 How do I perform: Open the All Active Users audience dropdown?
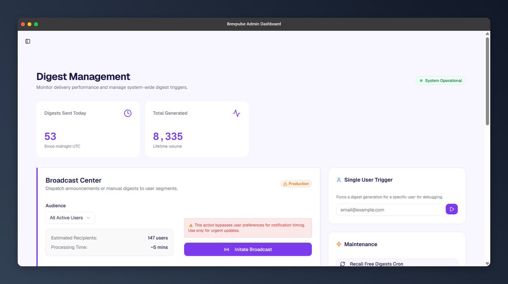pyautogui.click(x=70, y=218)
